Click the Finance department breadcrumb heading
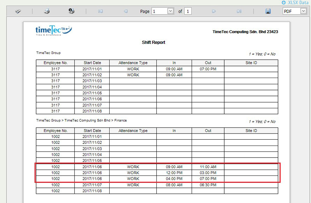Viewport: 311px width, 203px height. point(82,120)
